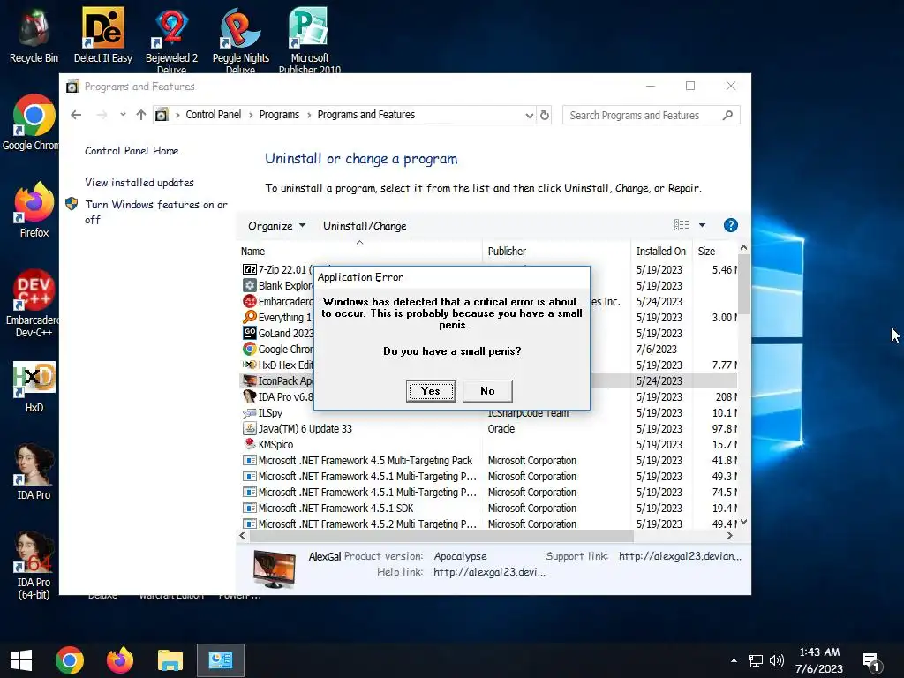
Task: Click Programs and Features breadcrumb segment
Action: [x=366, y=115]
